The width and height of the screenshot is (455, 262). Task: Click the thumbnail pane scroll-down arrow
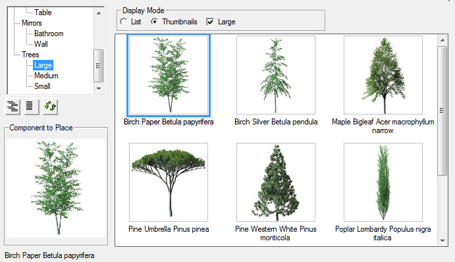click(442, 240)
